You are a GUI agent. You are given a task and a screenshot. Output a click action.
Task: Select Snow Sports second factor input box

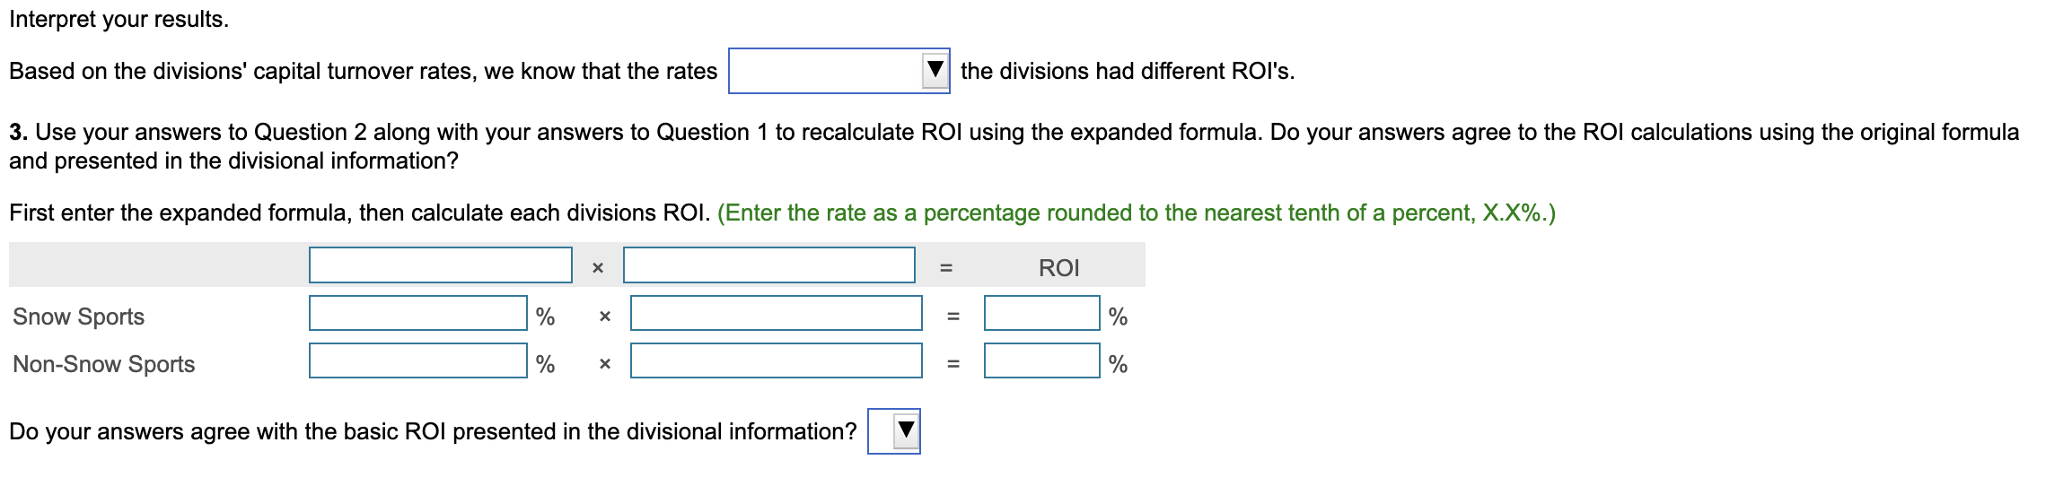(x=777, y=313)
